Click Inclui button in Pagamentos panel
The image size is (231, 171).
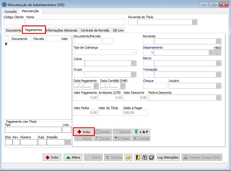pos(84,132)
